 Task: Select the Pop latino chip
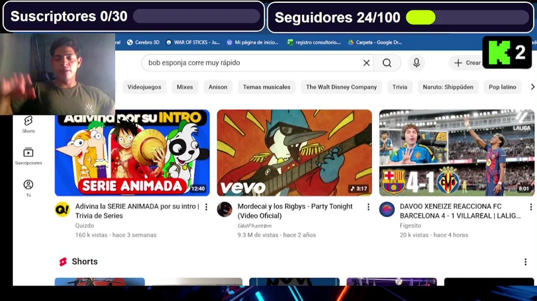tap(502, 87)
